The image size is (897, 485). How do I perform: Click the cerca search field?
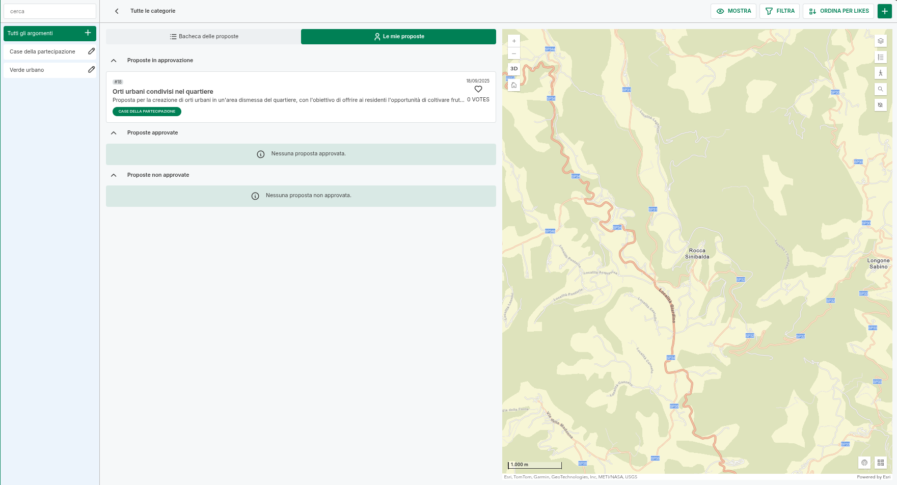pos(50,11)
